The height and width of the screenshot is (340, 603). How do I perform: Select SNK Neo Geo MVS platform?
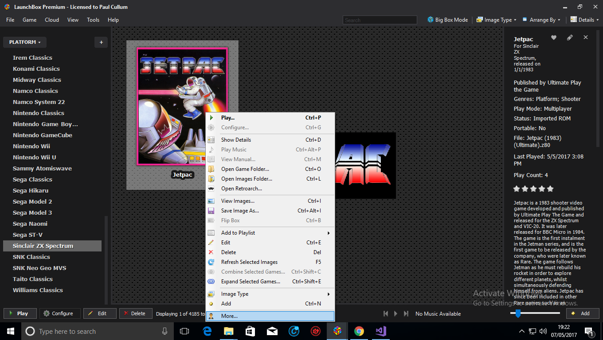[x=39, y=268]
